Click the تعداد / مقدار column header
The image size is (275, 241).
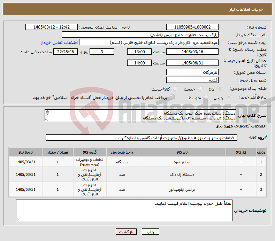(x=58, y=152)
